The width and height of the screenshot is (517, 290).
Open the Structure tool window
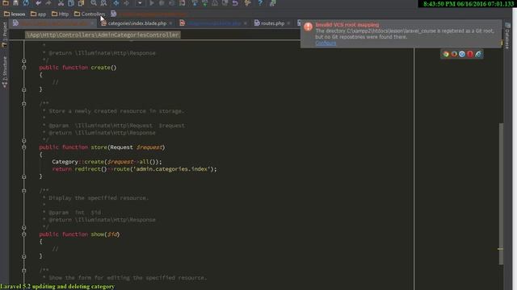pyautogui.click(x=4, y=72)
